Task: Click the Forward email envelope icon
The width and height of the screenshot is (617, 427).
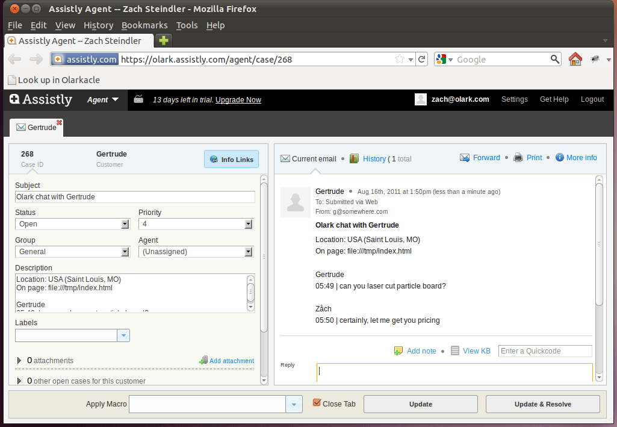Action: coord(465,158)
